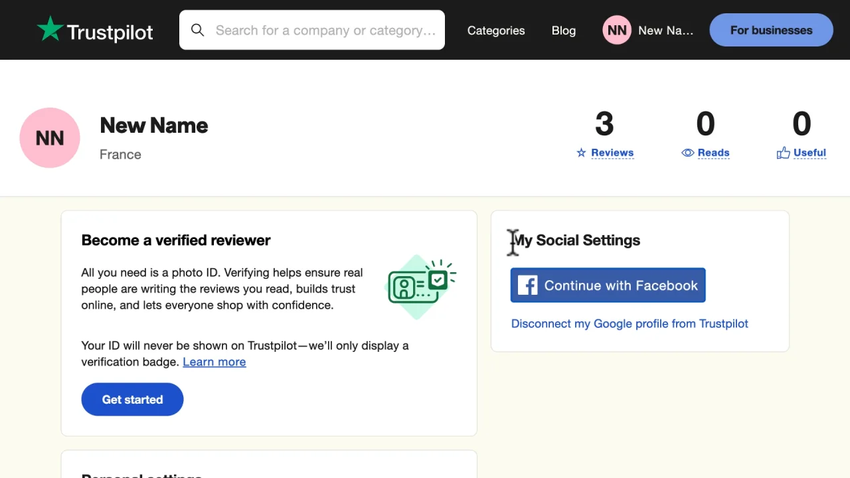Click the Become a verified reviewer heading
This screenshot has width=850, height=478.
(176, 240)
